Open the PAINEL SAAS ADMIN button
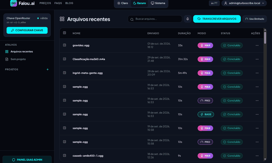This screenshot has width=272, height=163. (x=27, y=160)
